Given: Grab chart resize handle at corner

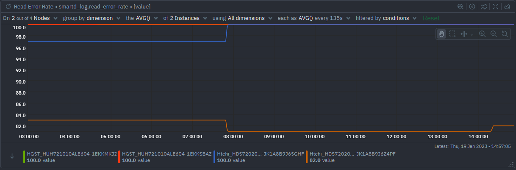Looking at the screenshot, I should pos(510,164).
